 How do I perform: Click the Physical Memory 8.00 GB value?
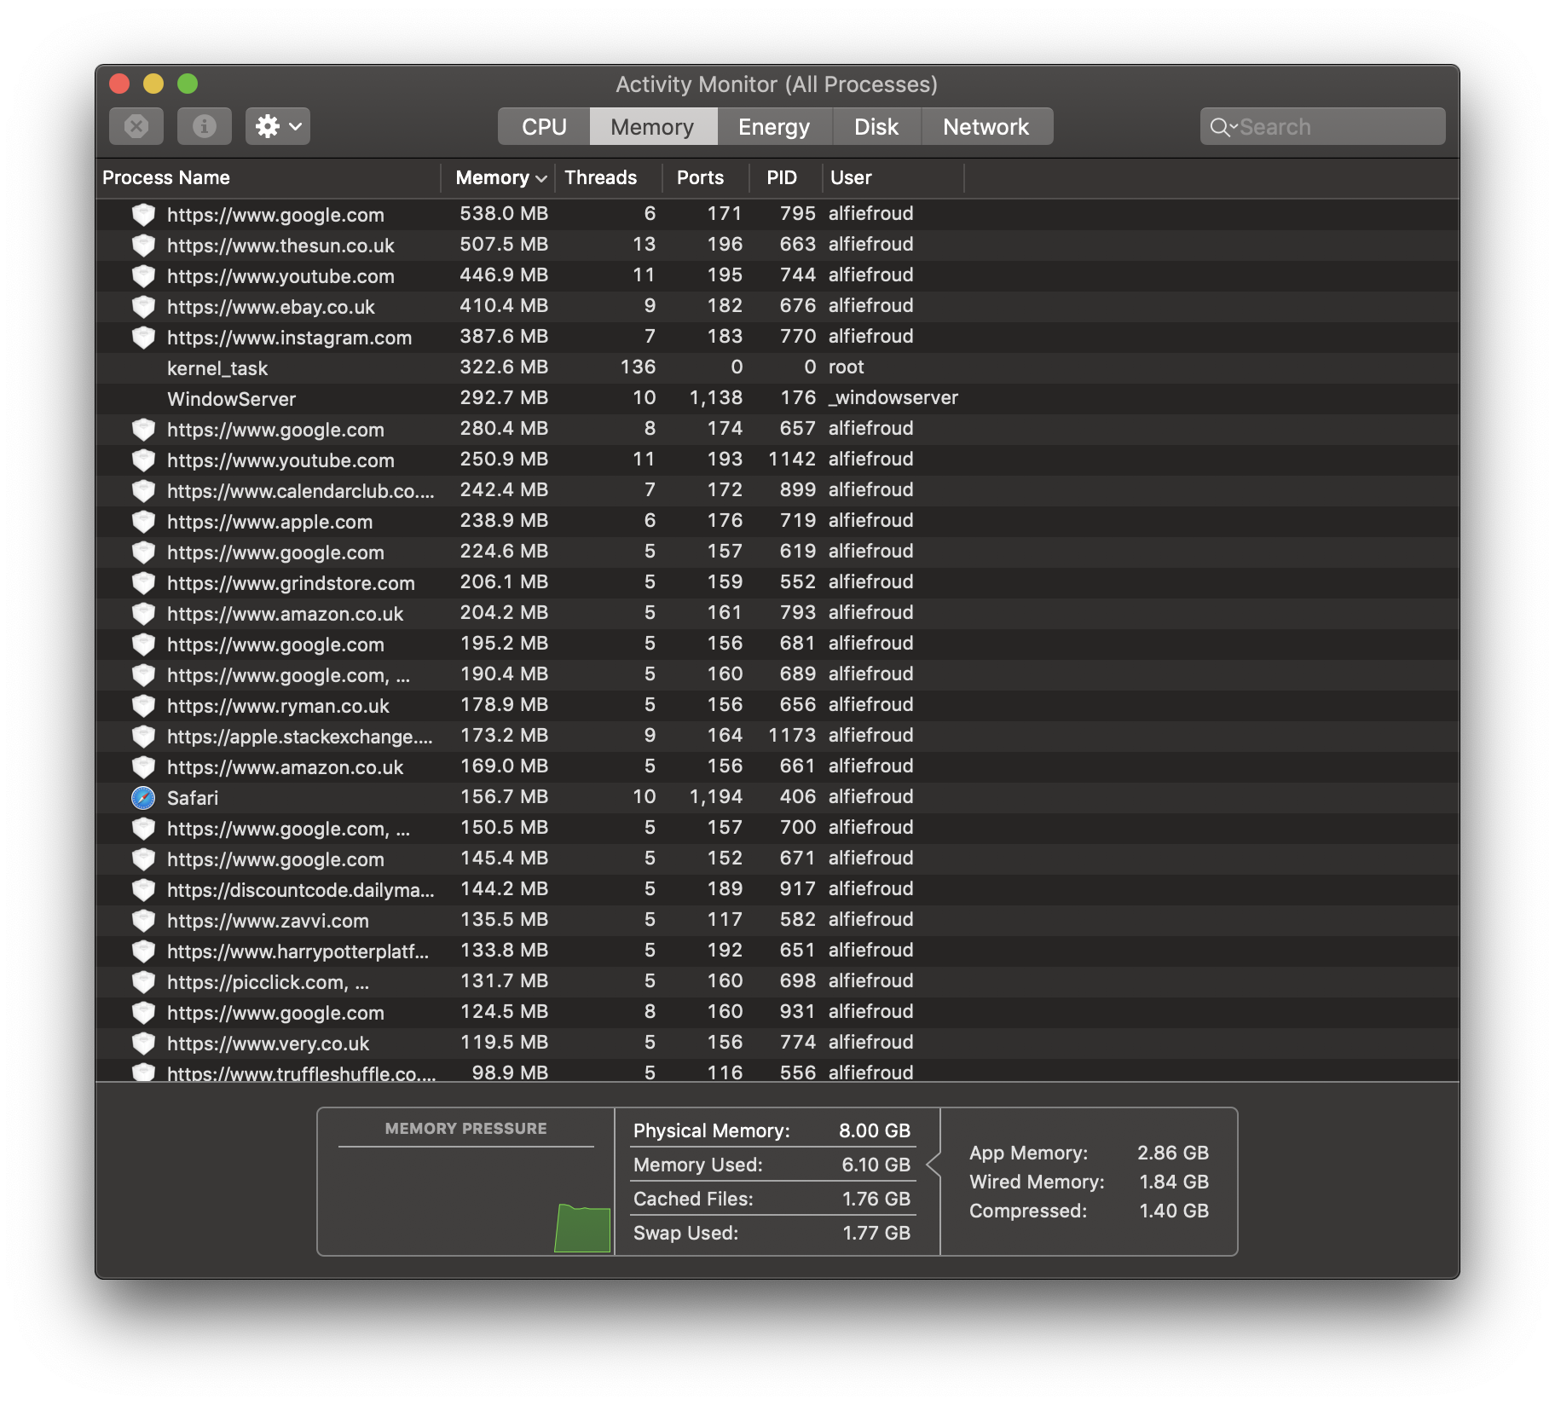[875, 1130]
